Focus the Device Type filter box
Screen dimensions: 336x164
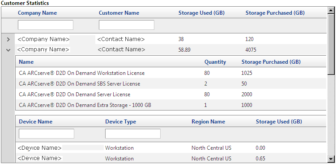(132, 134)
